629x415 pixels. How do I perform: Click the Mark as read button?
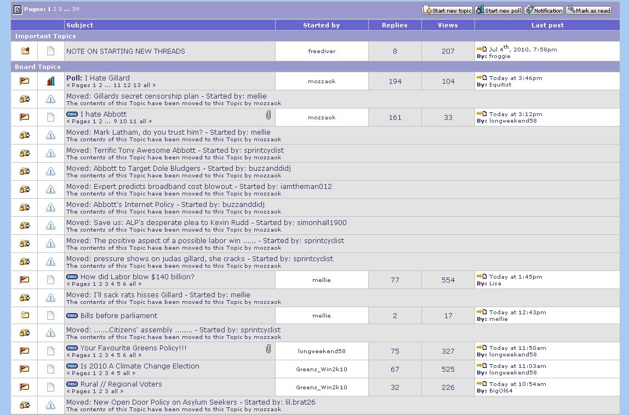(588, 10)
